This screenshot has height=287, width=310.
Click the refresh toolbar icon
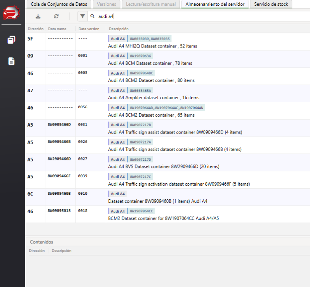click(x=56, y=16)
